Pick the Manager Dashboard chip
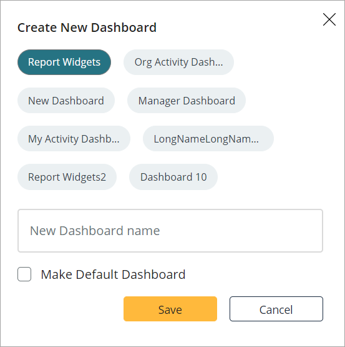Image resolution: width=345 pixels, height=347 pixels. (x=187, y=101)
